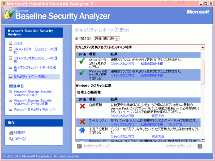Click スキャンされた内容 under 自動更新
215x161 pixels.
point(122,116)
